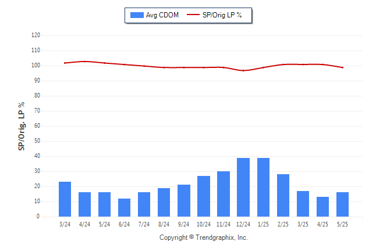Click the Copyright Trendgraphix, Inc. text
Screen dimensions: 376x252
pyautogui.click(x=204, y=237)
